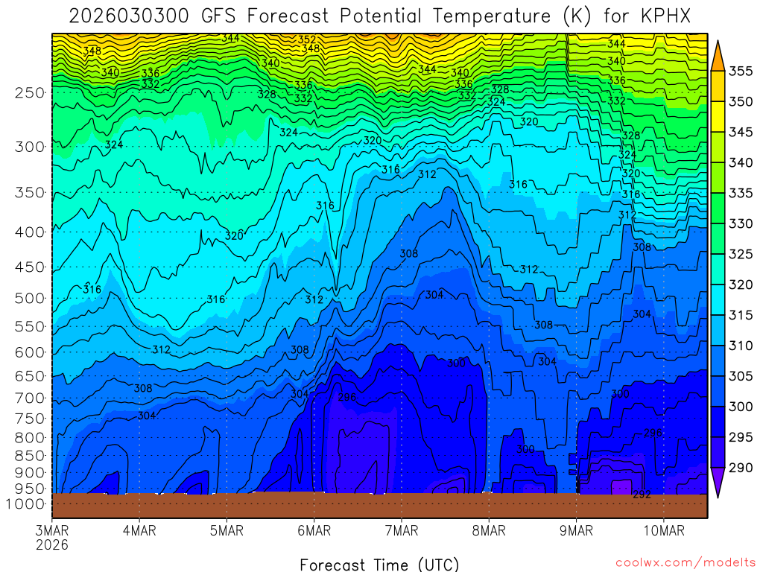
Task: Click the 325 colorbar value
Action: point(741,255)
